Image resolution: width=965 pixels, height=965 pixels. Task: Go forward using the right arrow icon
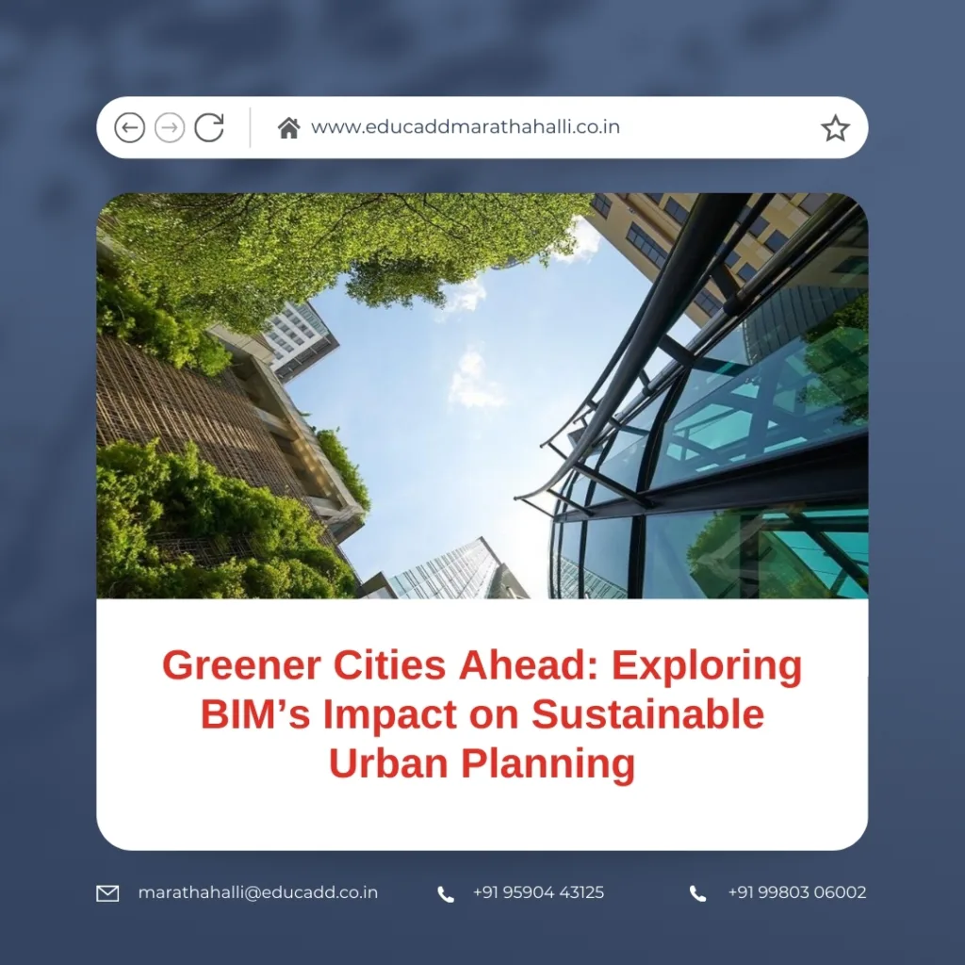pyautogui.click(x=171, y=128)
